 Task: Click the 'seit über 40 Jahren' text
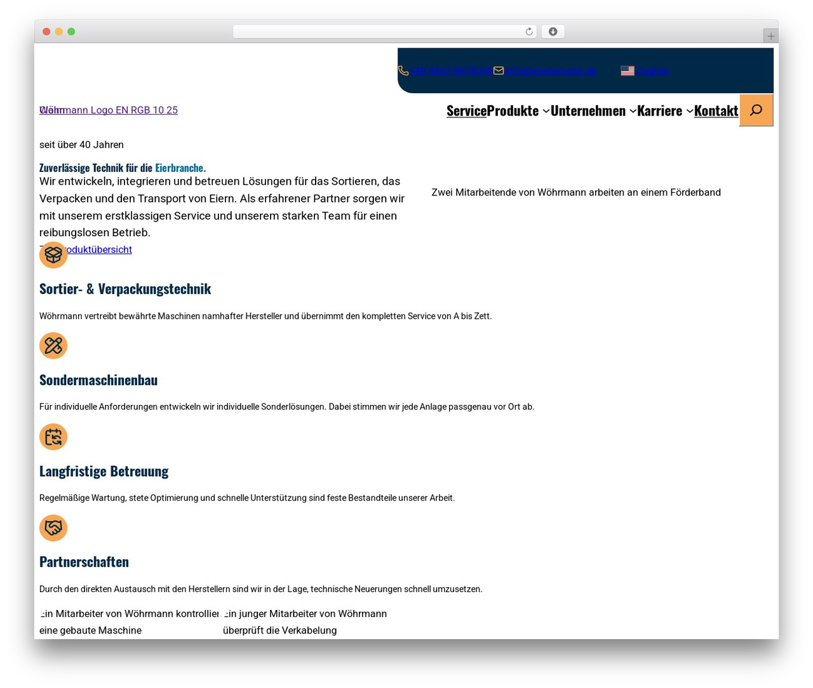(81, 145)
